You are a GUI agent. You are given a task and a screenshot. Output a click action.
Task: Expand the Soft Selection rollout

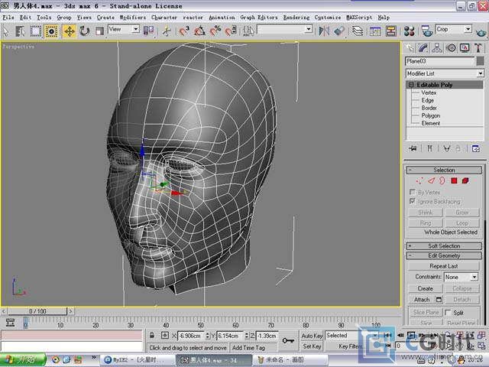click(x=444, y=246)
